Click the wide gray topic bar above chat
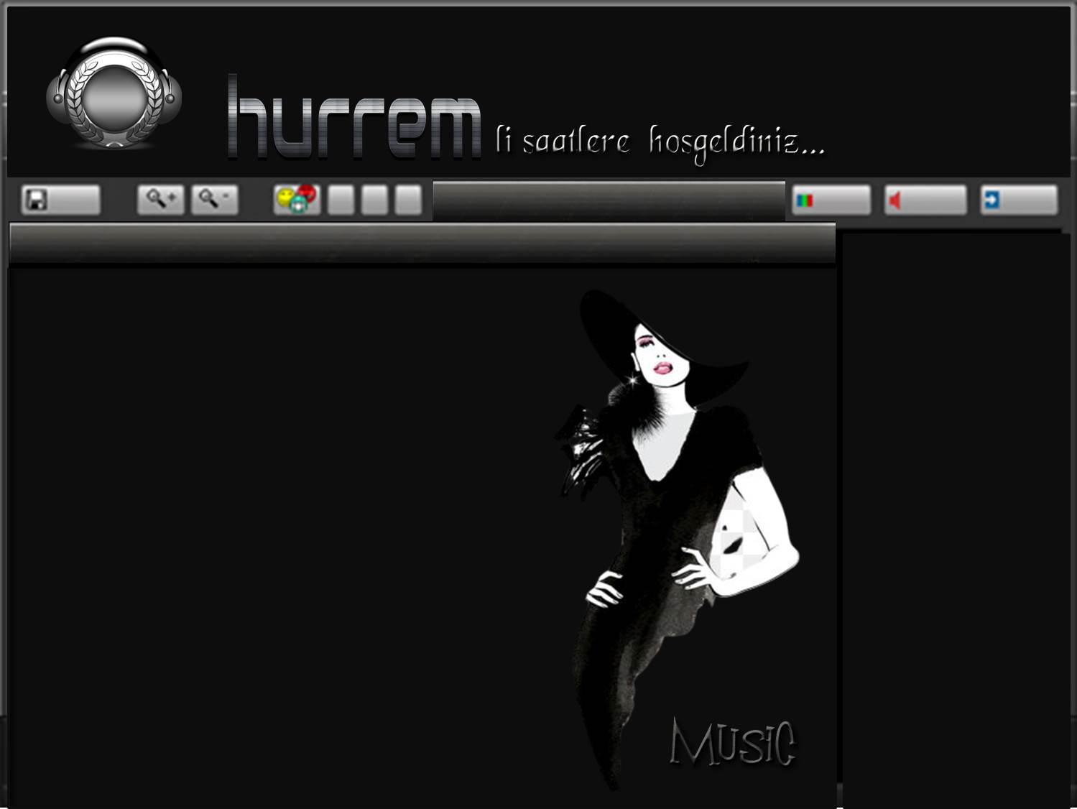Image resolution: width=1077 pixels, height=809 pixels. [422, 244]
